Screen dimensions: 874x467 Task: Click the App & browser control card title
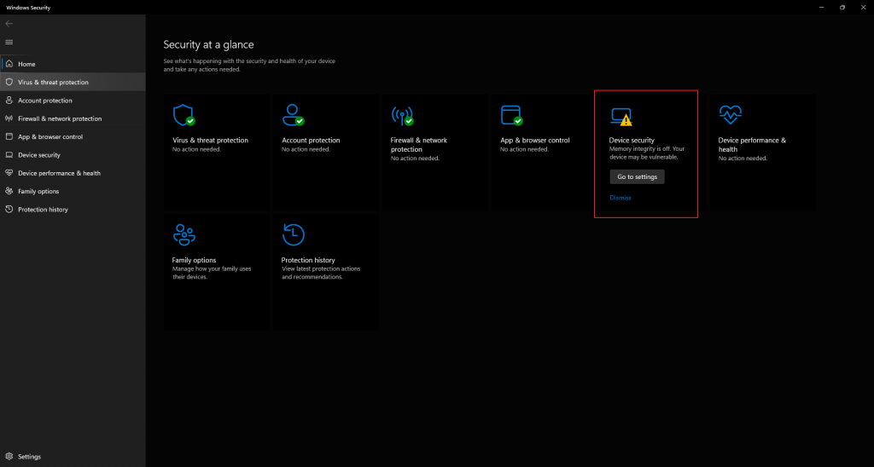(534, 141)
